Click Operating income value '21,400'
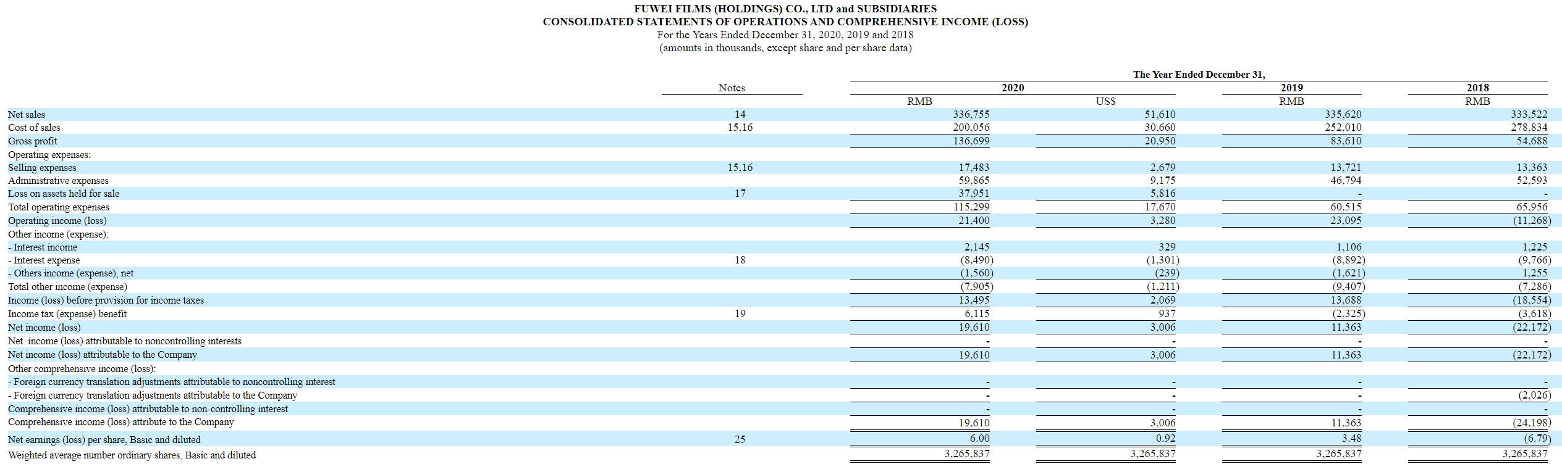Viewport: 1562px width, 472px height. [974, 221]
